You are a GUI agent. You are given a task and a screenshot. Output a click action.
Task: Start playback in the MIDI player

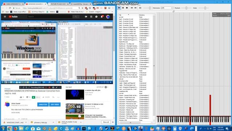pyautogui.click(x=119, y=8)
